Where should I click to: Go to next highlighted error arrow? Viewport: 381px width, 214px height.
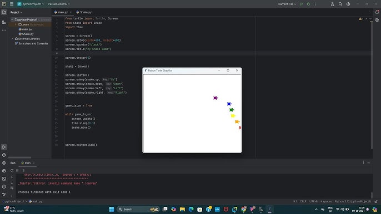point(370,19)
